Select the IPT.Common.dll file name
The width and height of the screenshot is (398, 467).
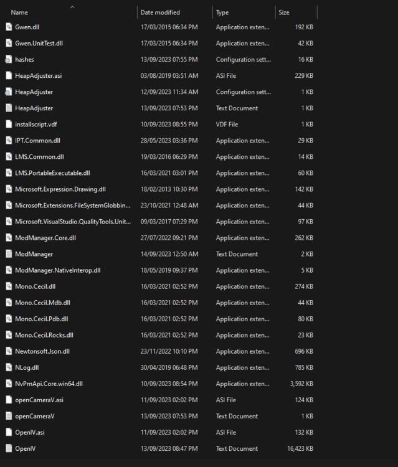pos(37,141)
